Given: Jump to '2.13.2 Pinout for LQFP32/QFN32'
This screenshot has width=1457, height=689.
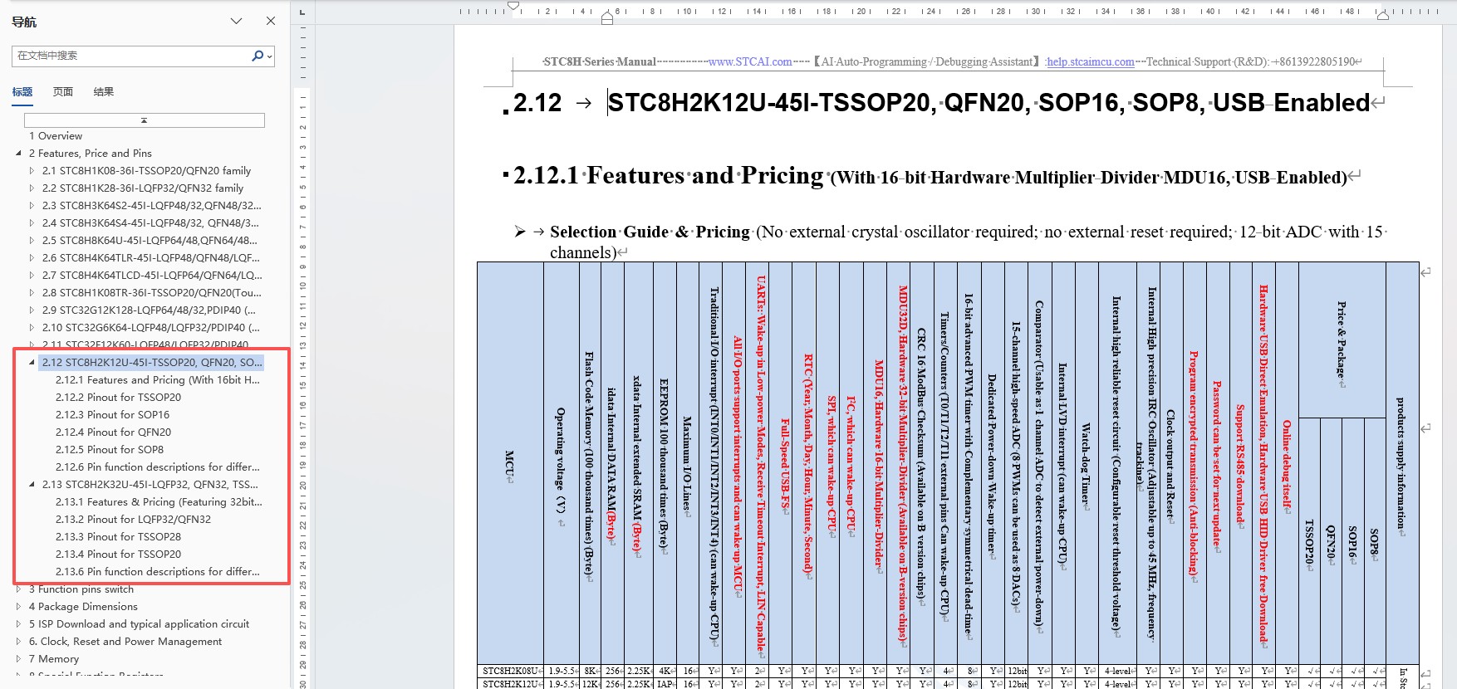Looking at the screenshot, I should (x=134, y=520).
